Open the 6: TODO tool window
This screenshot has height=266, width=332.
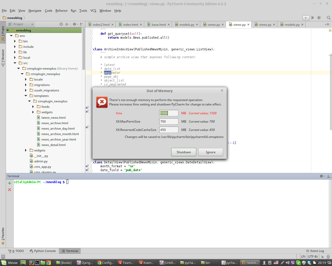(16, 251)
